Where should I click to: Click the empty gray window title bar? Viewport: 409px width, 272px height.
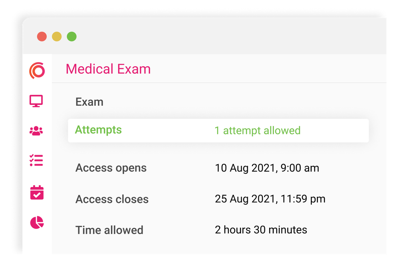(x=232, y=37)
